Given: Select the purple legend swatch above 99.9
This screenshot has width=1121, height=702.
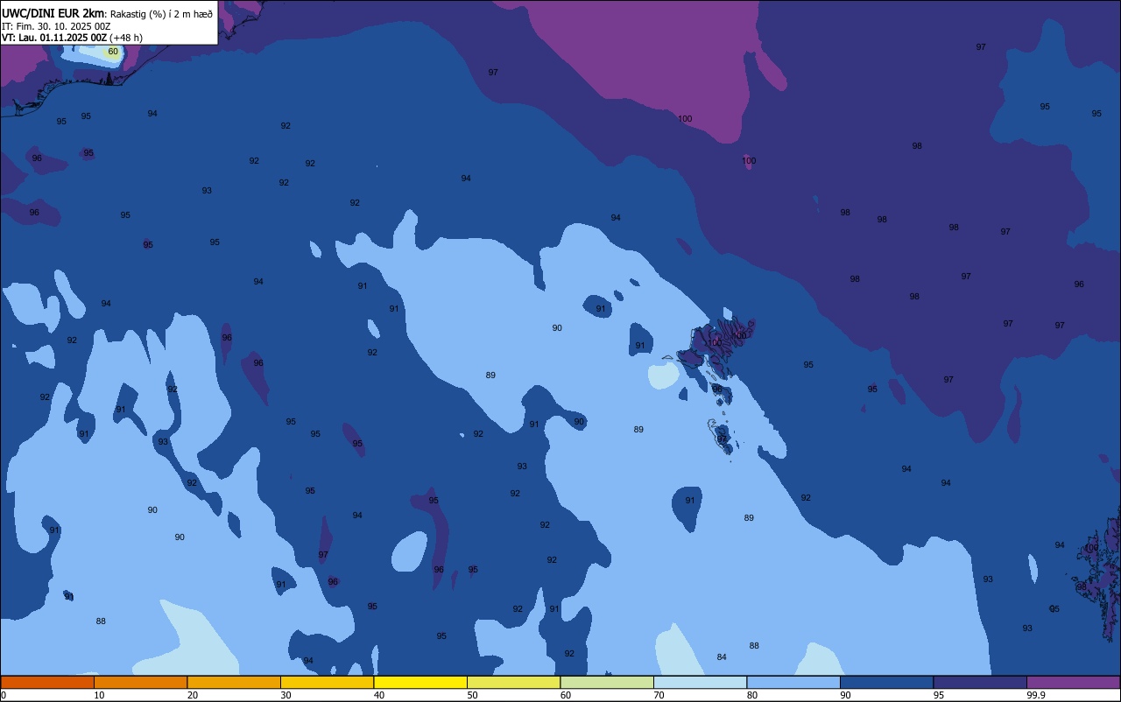Looking at the screenshot, I should (1073, 682).
